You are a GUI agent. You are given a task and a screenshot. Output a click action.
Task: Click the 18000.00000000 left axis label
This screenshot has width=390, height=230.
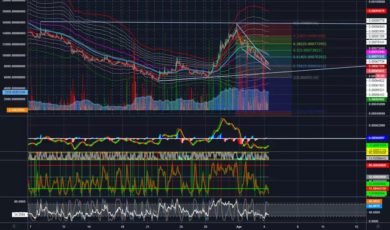pos(14,11)
